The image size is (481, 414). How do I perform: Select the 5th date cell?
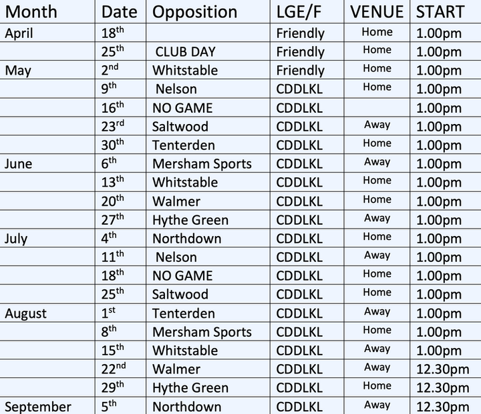coord(110,406)
